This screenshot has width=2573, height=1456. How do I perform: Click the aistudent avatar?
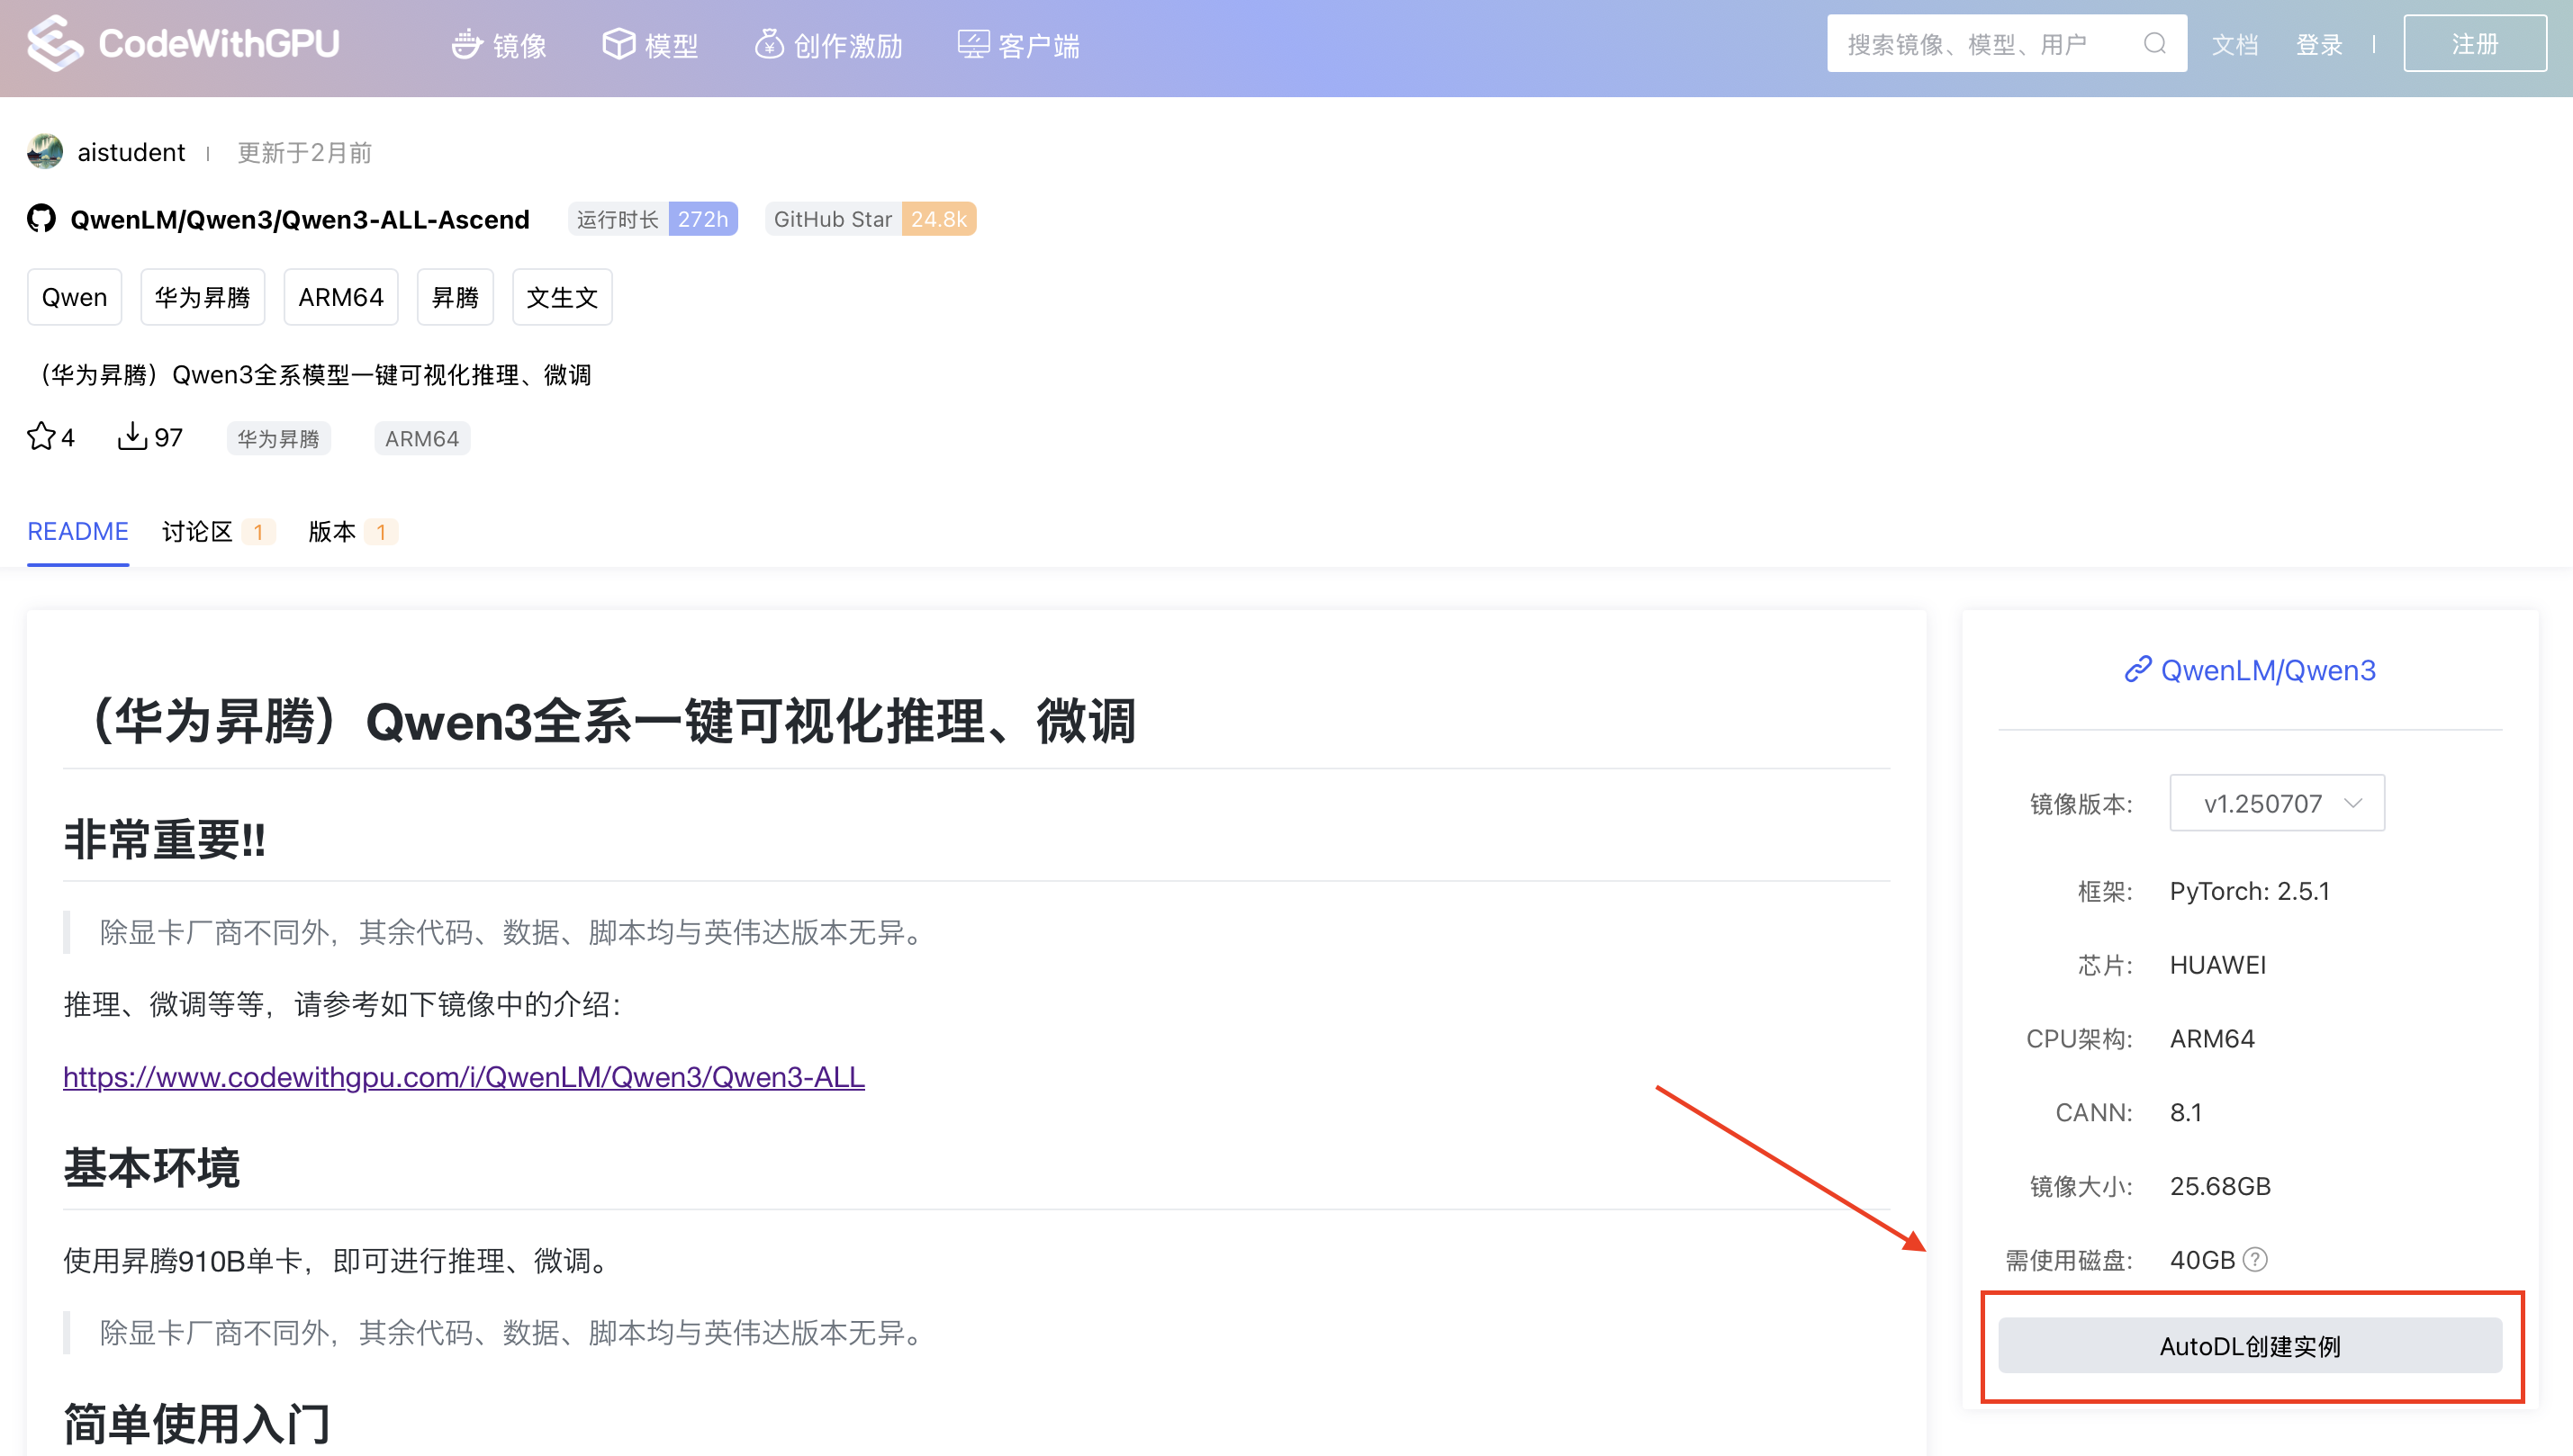coord(45,152)
